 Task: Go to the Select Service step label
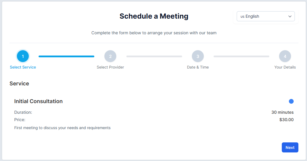coord(23,67)
